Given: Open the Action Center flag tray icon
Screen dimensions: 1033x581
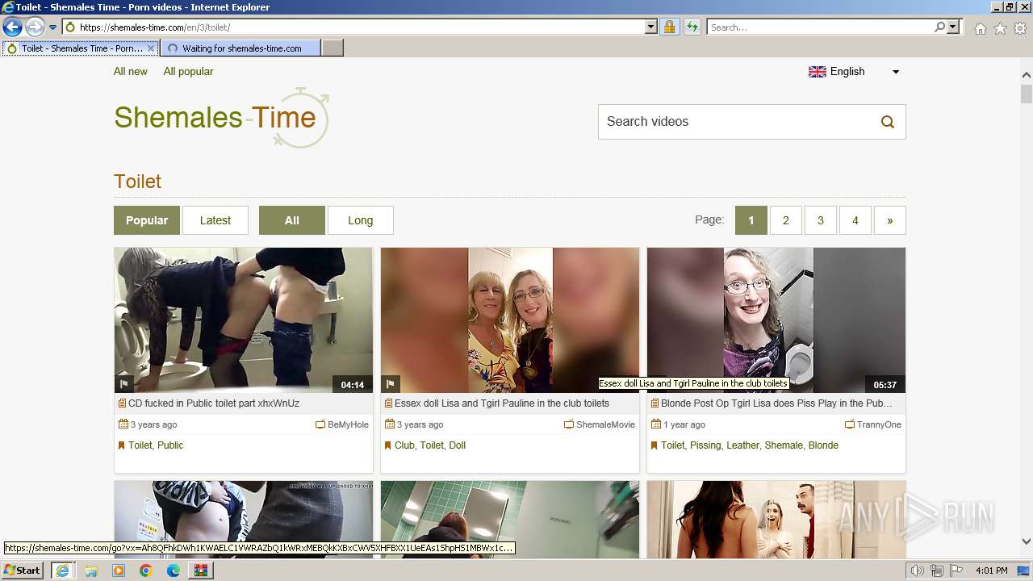Looking at the screenshot, I should coord(956,571).
